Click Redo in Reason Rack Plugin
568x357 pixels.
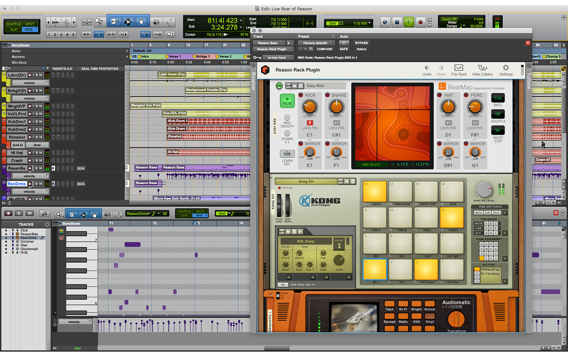[x=441, y=70]
